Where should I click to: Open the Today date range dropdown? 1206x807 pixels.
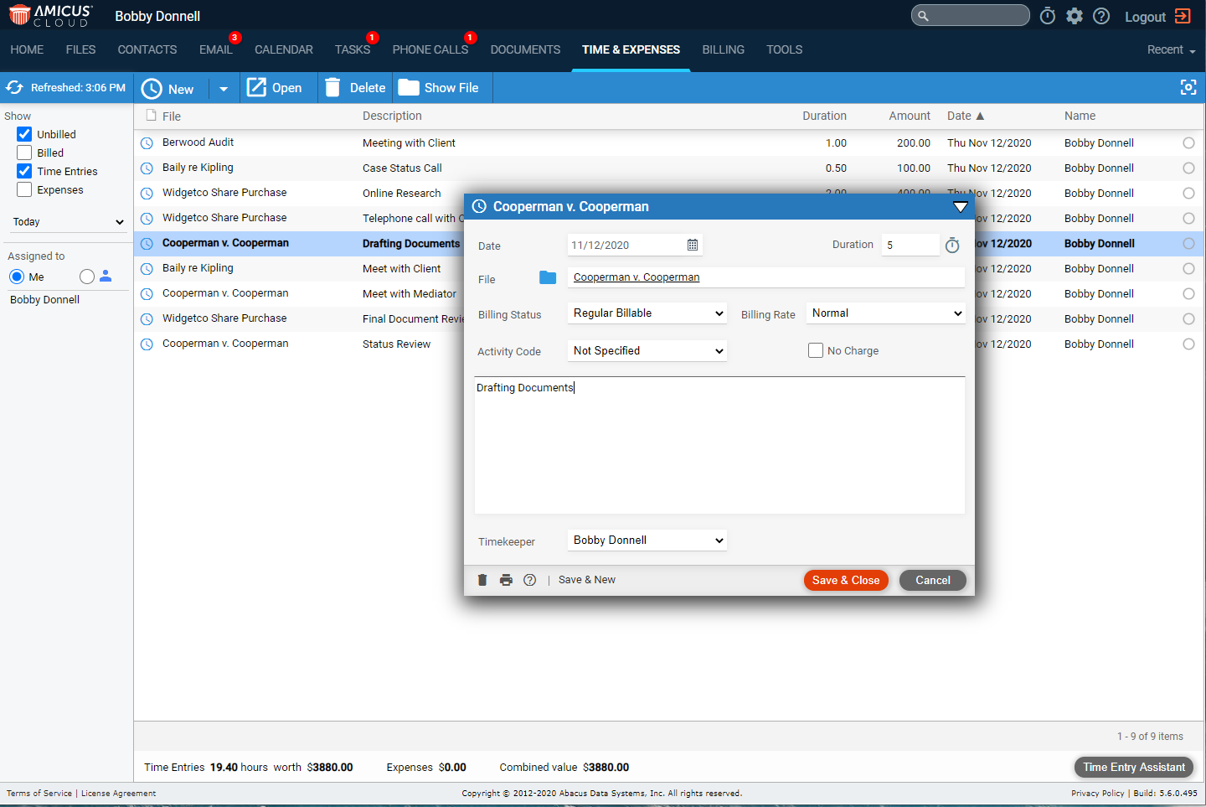(67, 222)
